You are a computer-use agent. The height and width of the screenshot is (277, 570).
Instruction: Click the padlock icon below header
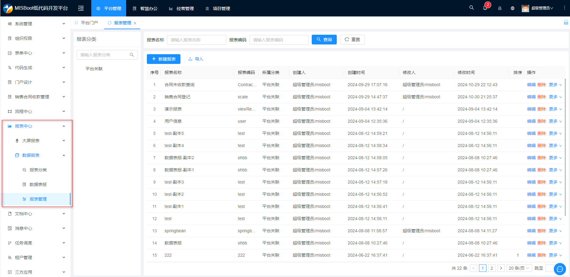click(566, 22)
